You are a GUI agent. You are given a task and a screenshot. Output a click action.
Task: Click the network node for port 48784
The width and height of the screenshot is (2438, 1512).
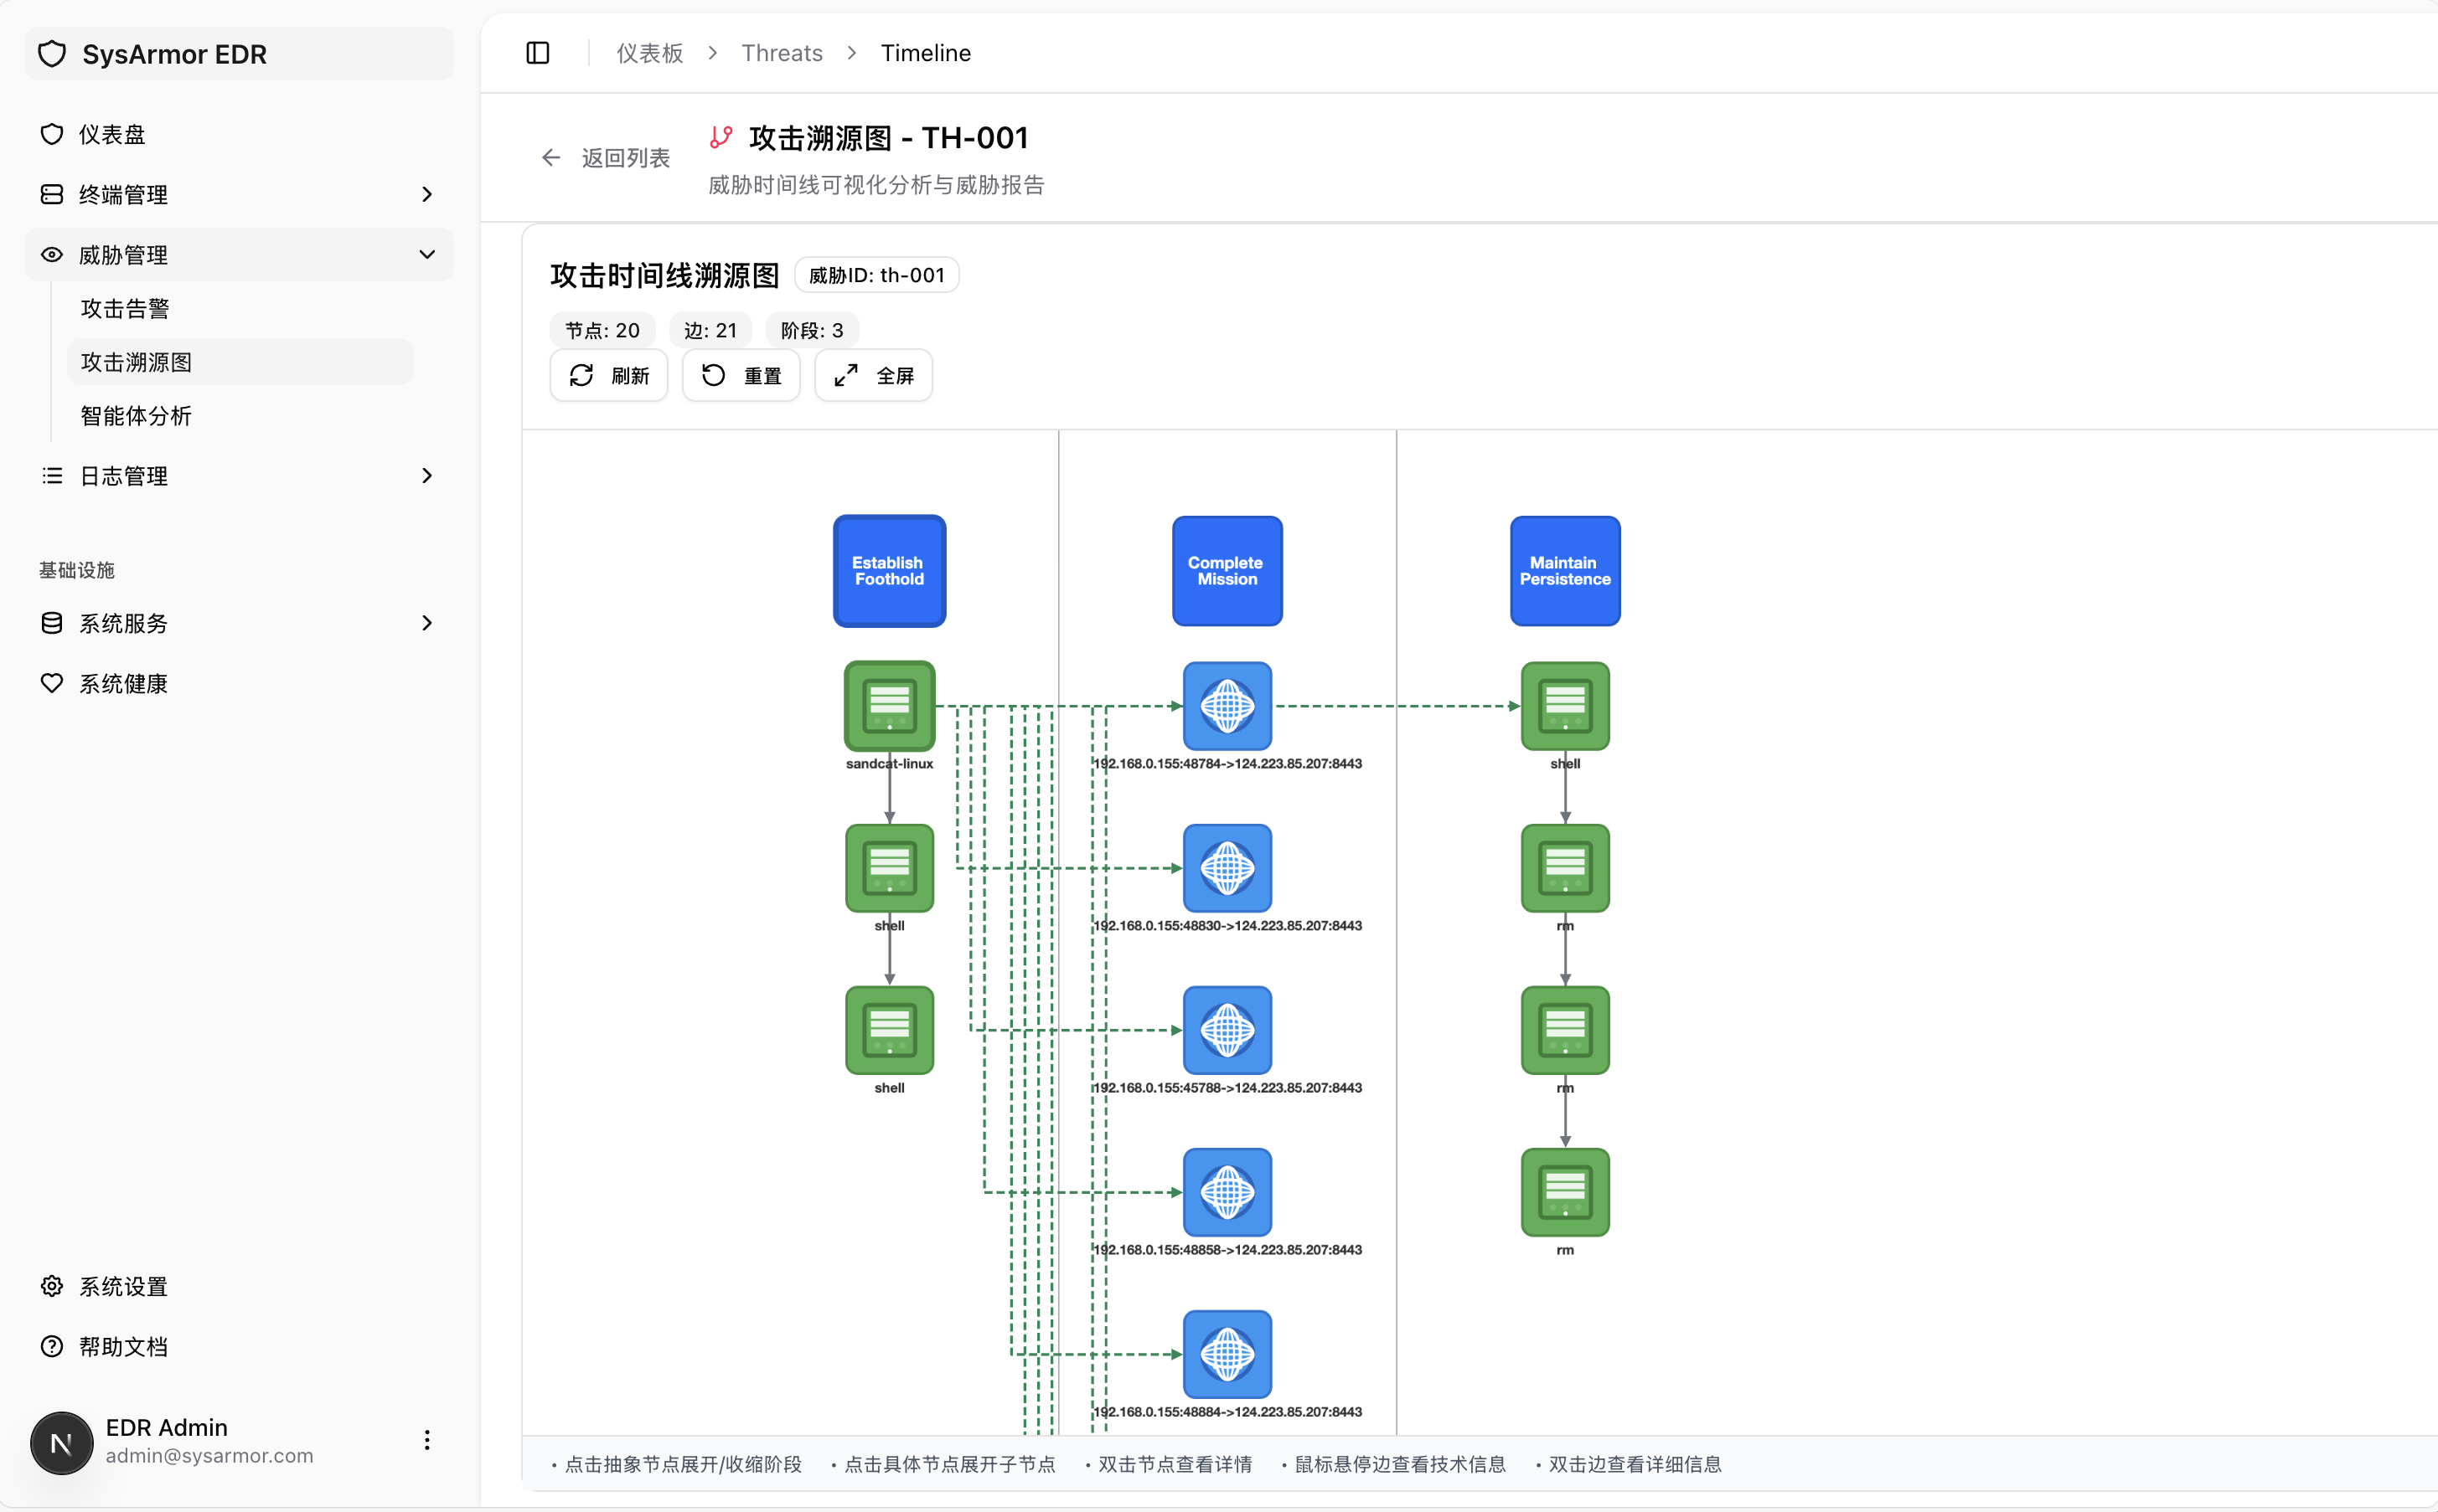tap(1227, 705)
